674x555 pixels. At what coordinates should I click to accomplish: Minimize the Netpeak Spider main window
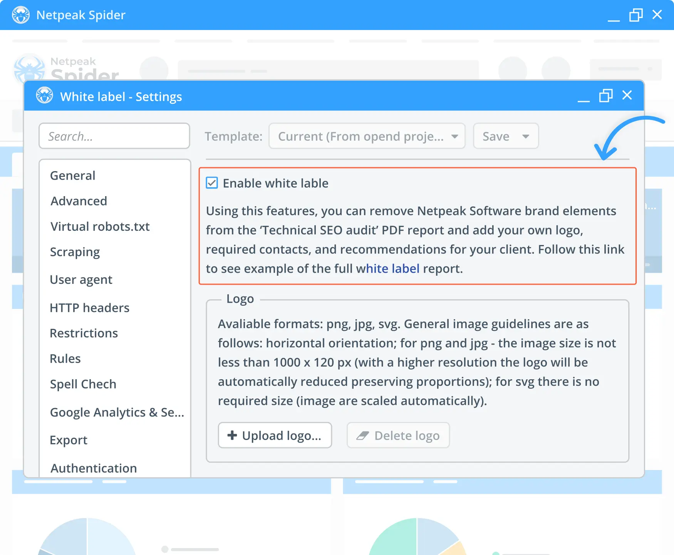[614, 20]
